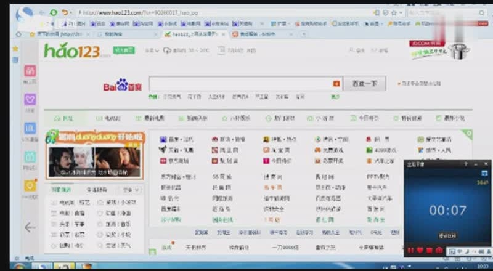Click the Windows Start button on the taskbar

coord(20,267)
